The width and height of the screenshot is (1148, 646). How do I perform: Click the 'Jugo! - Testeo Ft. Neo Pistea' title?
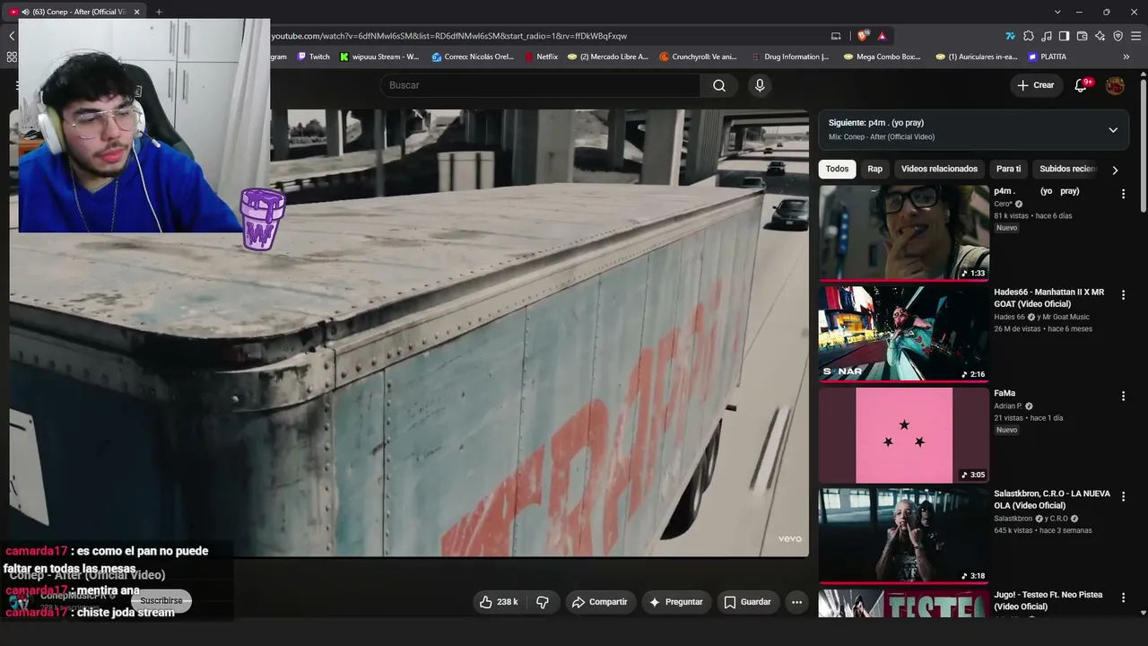coord(1048,600)
